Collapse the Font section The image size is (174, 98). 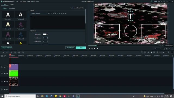[30, 10]
